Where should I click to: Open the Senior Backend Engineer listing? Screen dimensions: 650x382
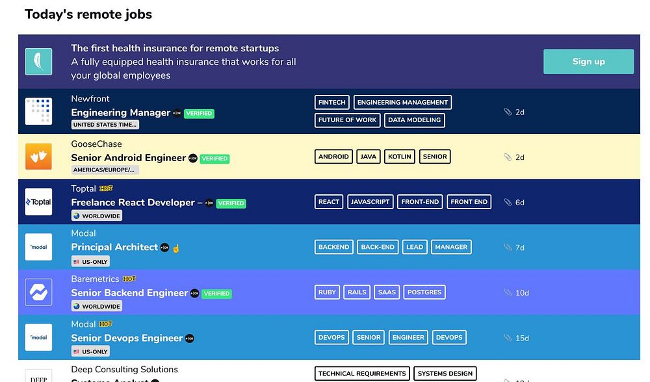[x=129, y=293]
